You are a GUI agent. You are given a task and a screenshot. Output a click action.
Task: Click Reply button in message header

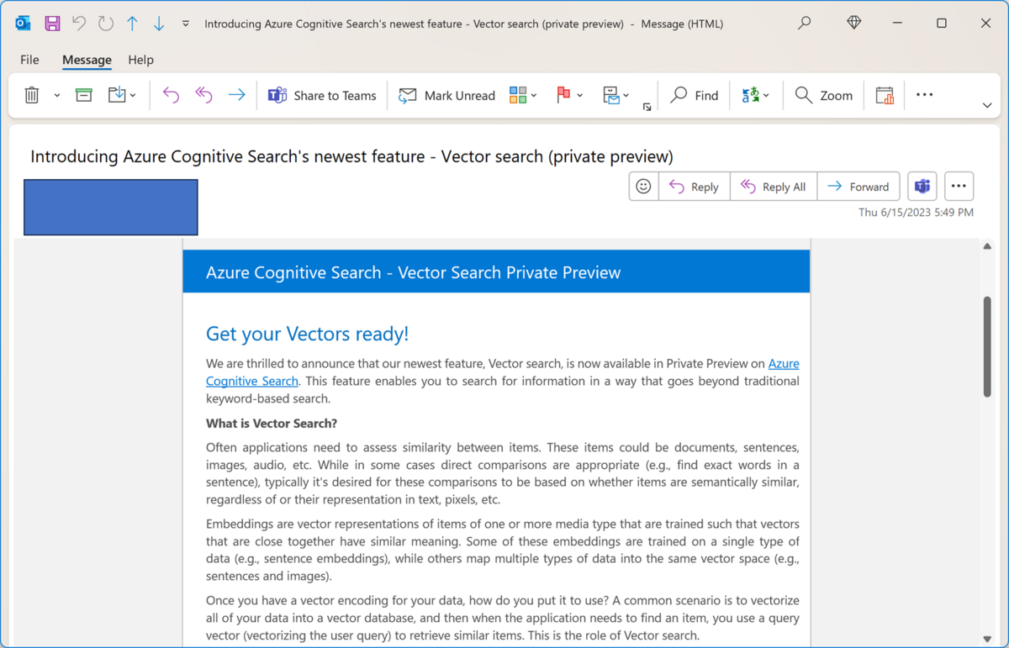pos(694,187)
